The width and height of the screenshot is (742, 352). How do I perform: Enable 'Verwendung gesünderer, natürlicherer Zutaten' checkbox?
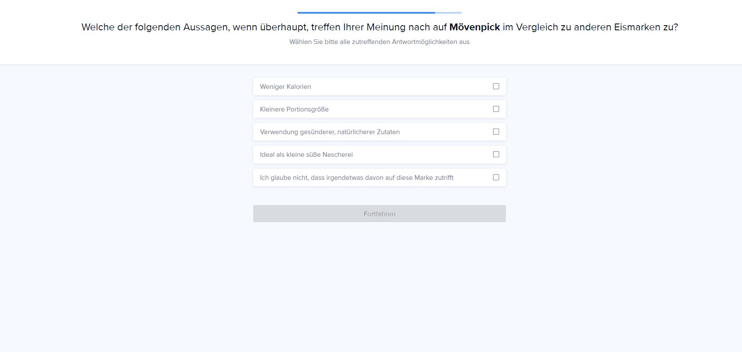pos(496,132)
